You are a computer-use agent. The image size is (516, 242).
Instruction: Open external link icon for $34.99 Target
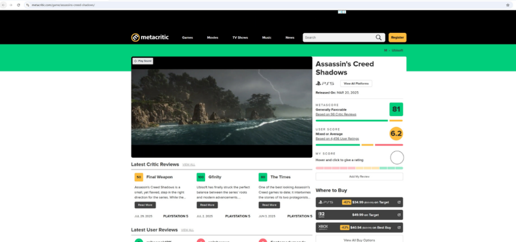point(399,202)
